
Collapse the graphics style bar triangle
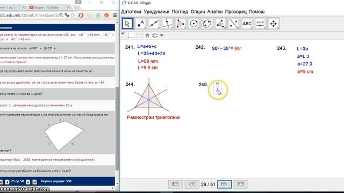point(123,34)
